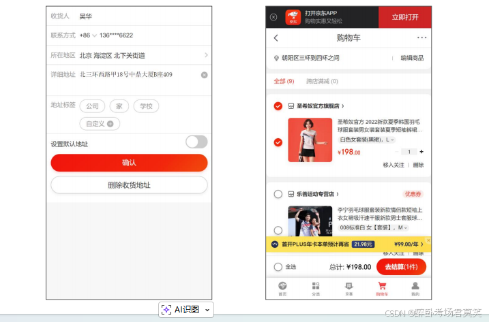Tap store icon beside 乐善运动专营店
The height and width of the screenshot is (322, 489).
[291, 194]
